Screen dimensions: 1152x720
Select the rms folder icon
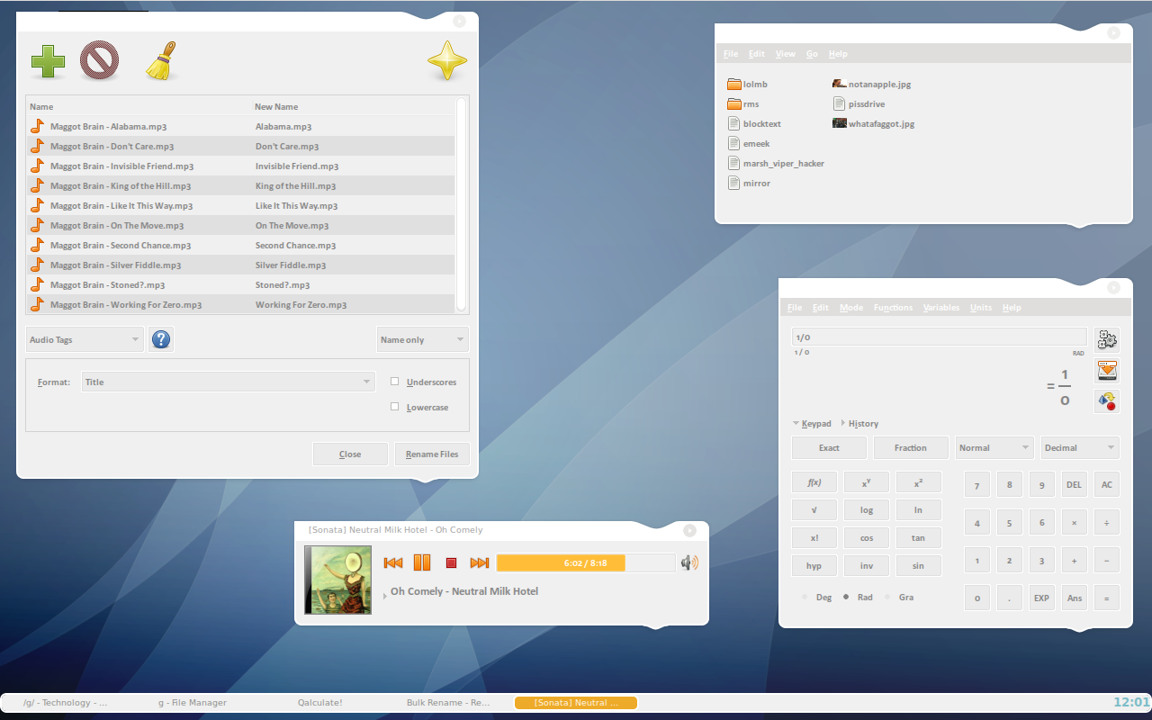tap(733, 103)
